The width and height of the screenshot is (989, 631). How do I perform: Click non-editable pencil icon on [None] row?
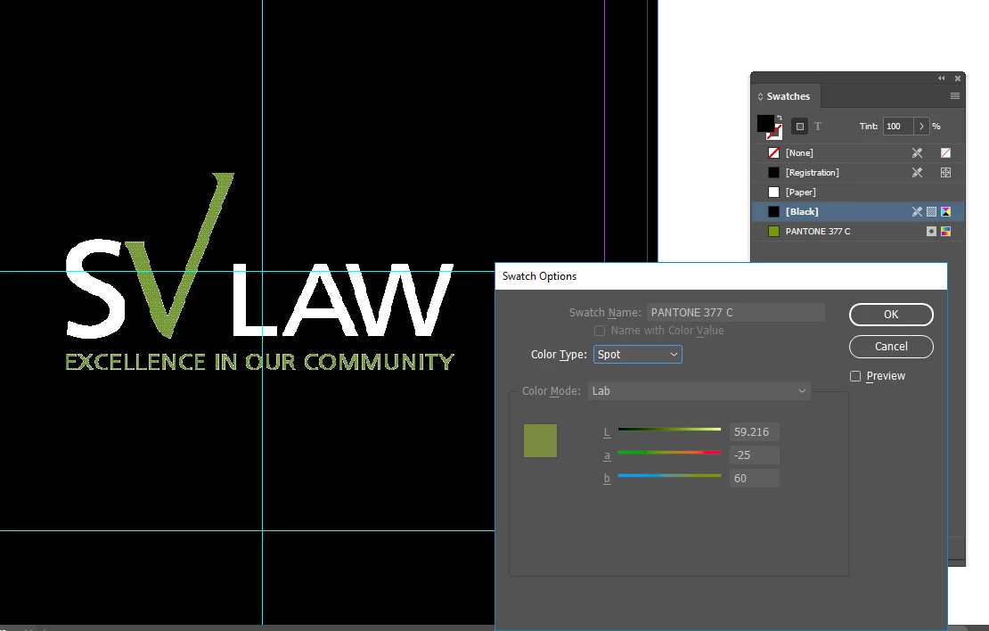coord(917,152)
